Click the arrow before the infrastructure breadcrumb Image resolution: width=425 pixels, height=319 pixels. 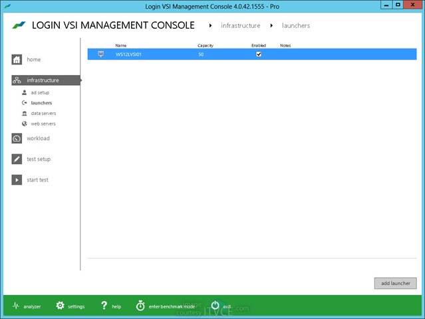[x=210, y=25]
